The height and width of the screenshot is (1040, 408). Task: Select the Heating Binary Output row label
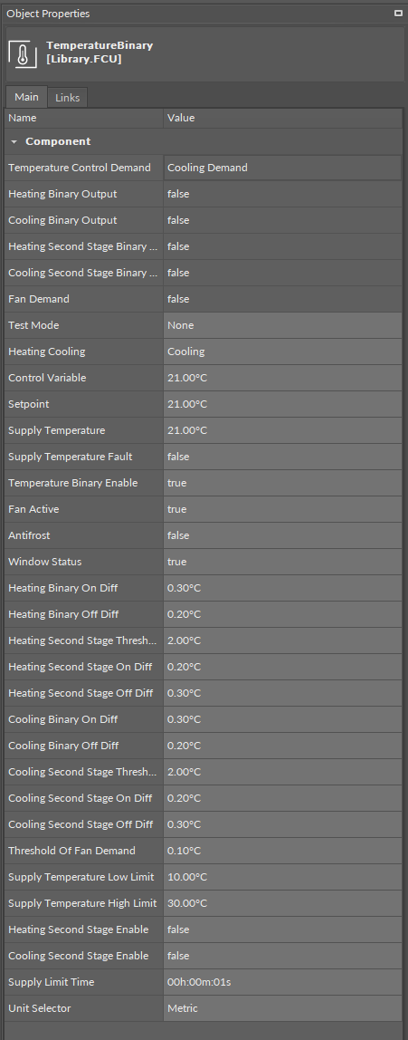click(x=62, y=194)
